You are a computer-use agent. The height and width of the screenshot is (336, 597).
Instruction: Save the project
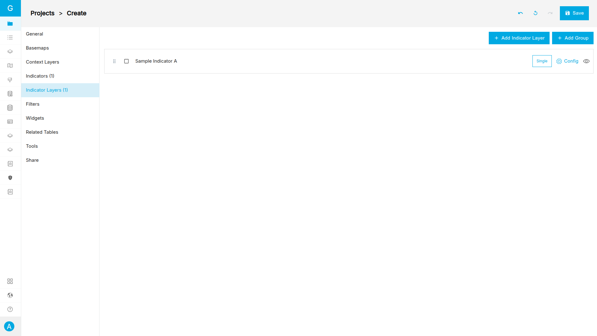click(x=574, y=13)
